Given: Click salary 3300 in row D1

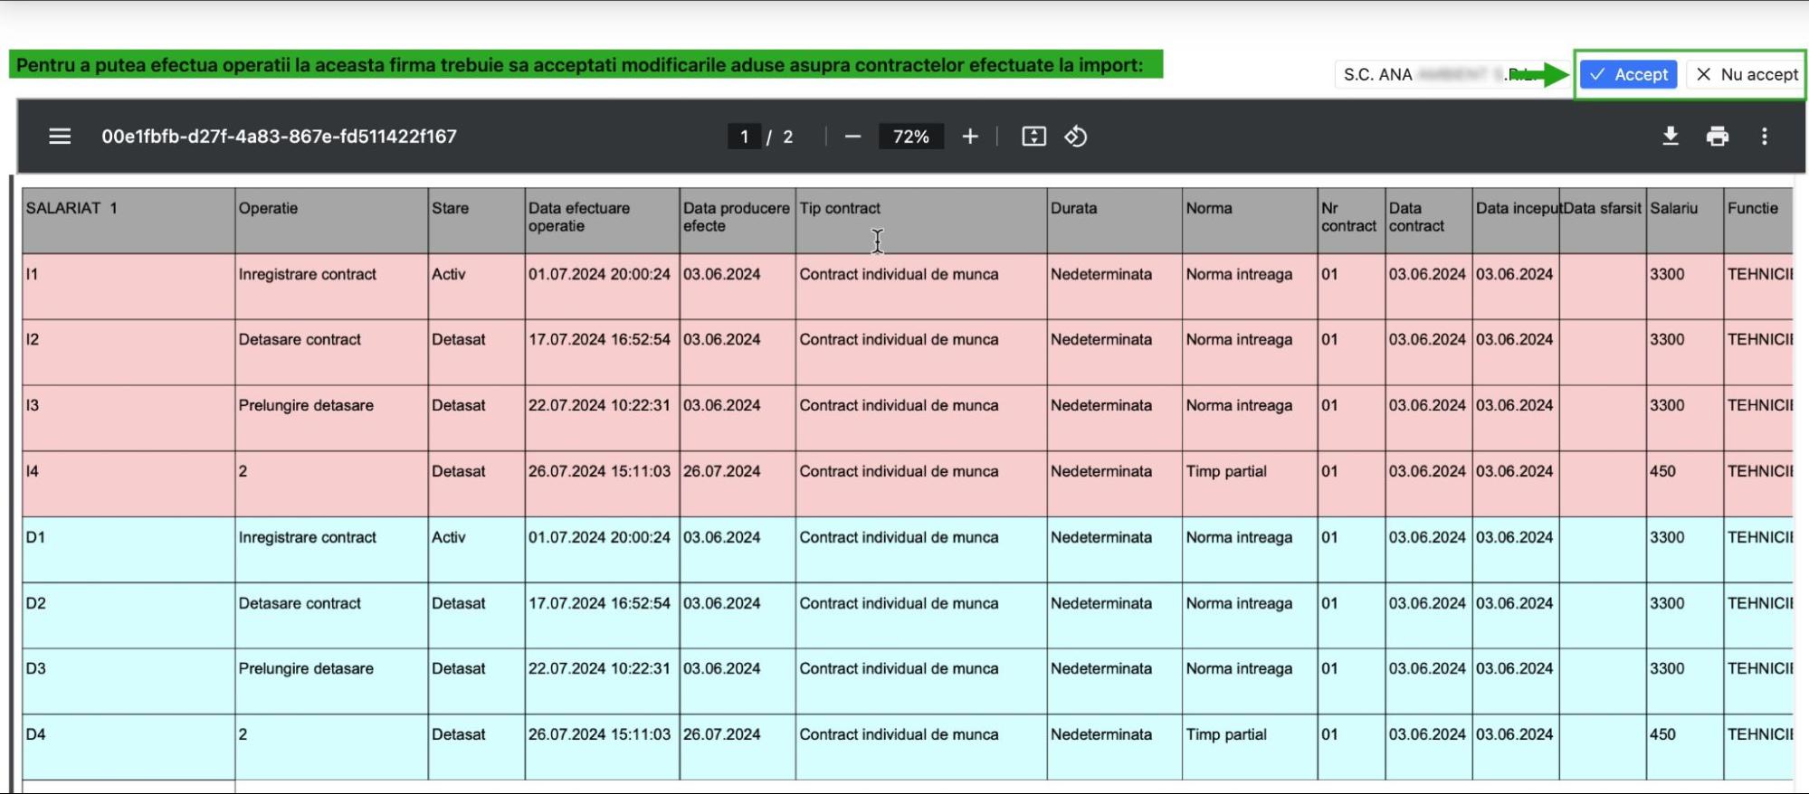Looking at the screenshot, I should (1667, 537).
